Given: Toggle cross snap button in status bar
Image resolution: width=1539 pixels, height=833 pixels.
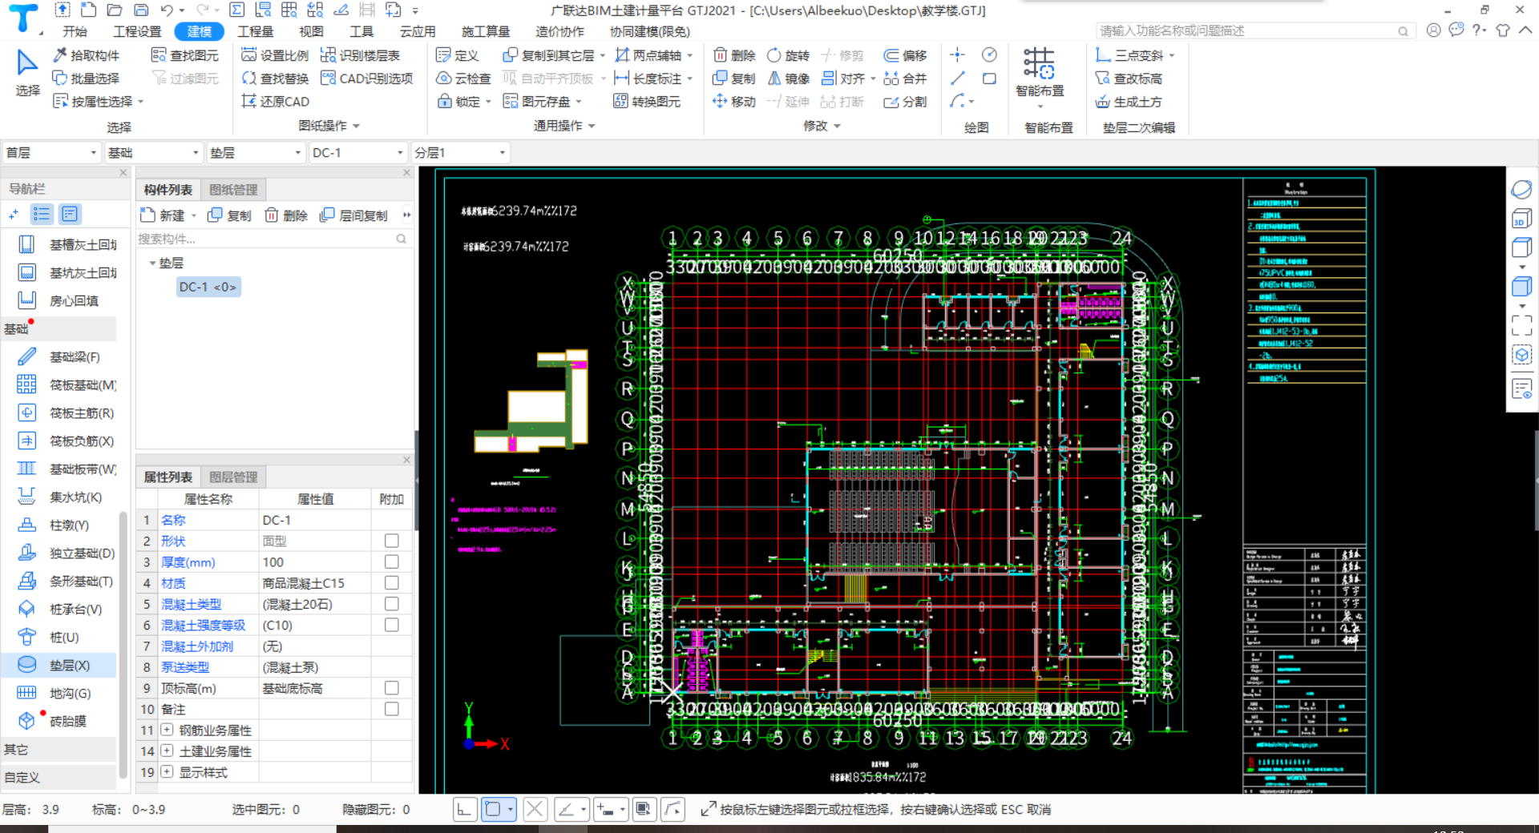Looking at the screenshot, I should pos(535,810).
